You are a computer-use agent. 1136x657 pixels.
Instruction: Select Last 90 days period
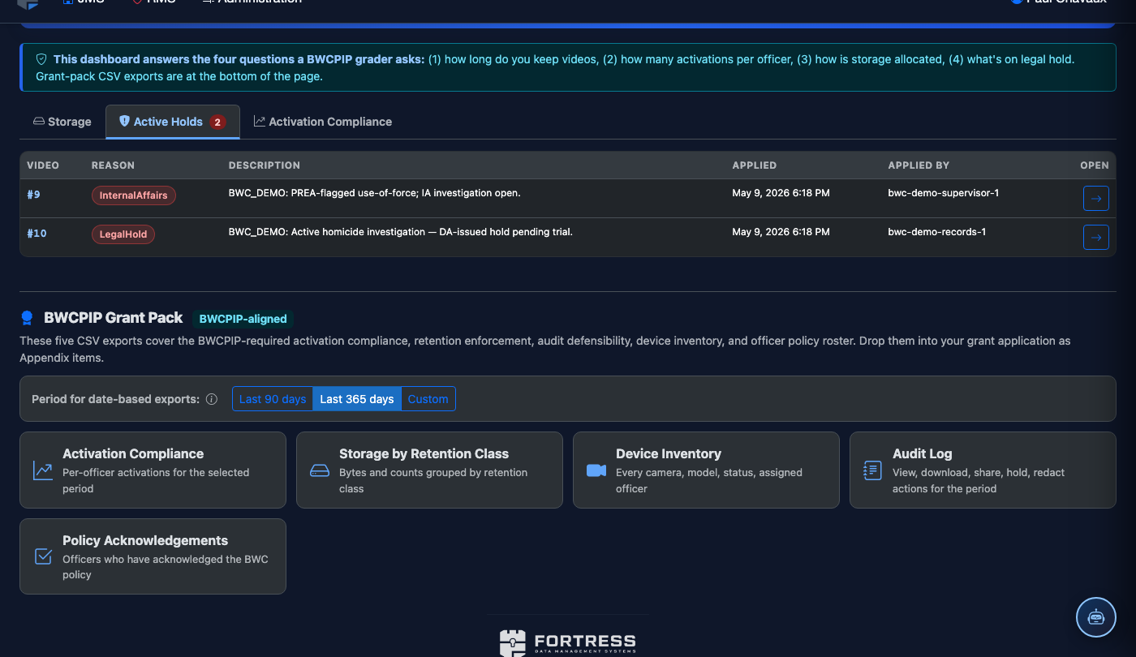click(x=273, y=399)
